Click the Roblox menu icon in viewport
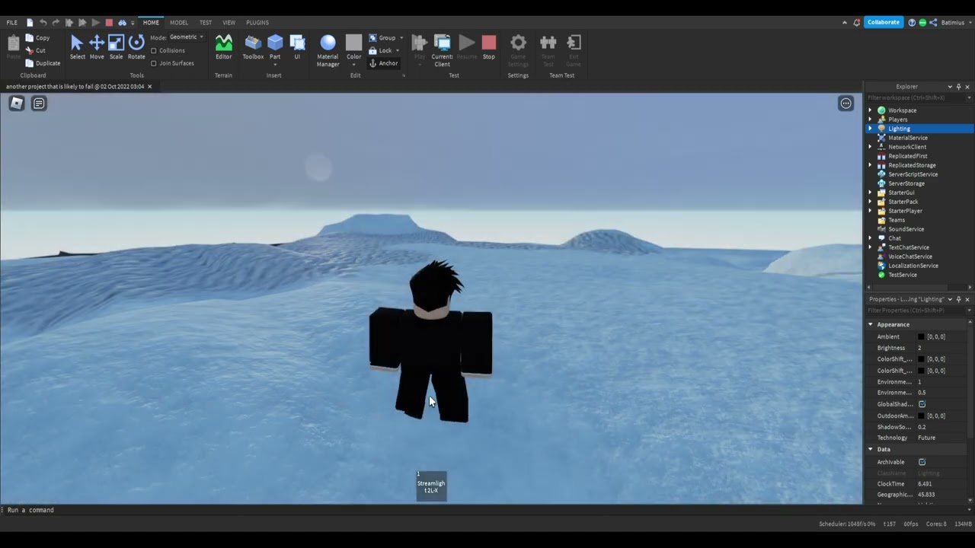The image size is (975, 548). (16, 104)
